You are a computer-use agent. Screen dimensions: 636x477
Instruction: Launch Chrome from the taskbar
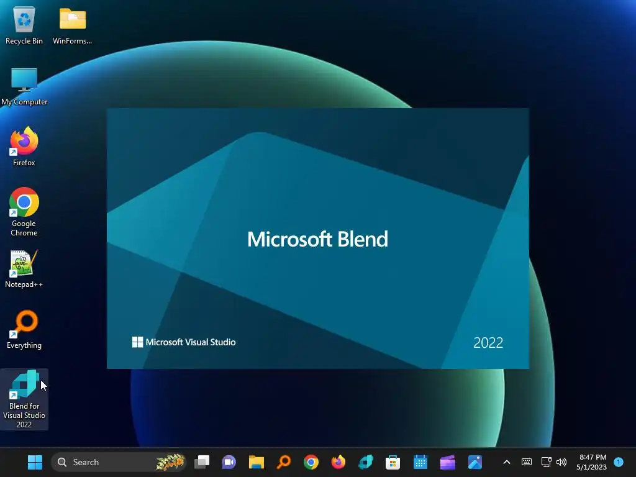(311, 462)
